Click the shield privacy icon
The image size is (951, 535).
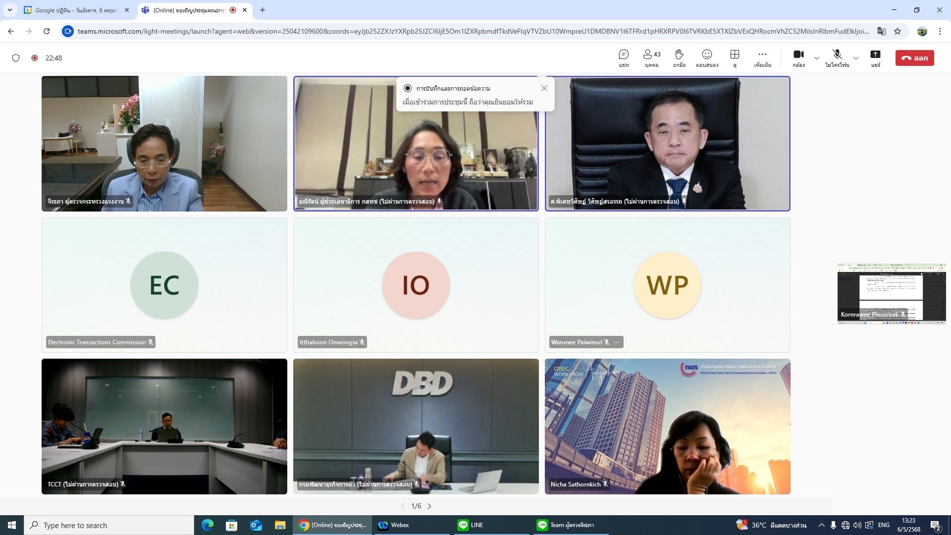(x=16, y=58)
